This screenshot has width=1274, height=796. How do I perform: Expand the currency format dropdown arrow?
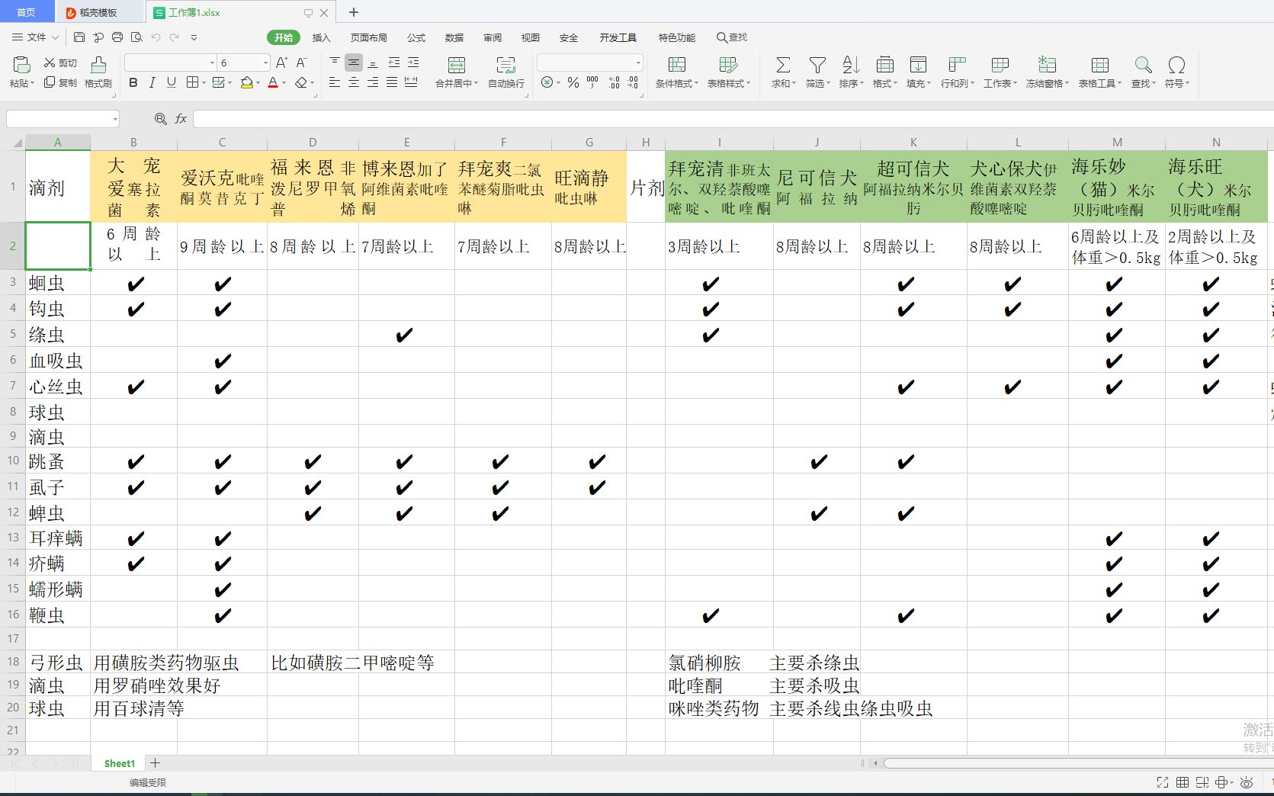[x=559, y=83]
